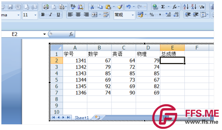Screen dimensions: 222x130
Task: Select the Sheet1 tab
Action: click(x=82, y=118)
